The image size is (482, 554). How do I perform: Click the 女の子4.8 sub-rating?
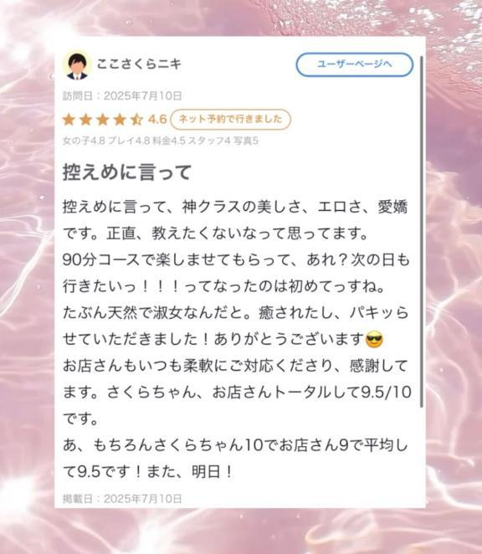(84, 141)
